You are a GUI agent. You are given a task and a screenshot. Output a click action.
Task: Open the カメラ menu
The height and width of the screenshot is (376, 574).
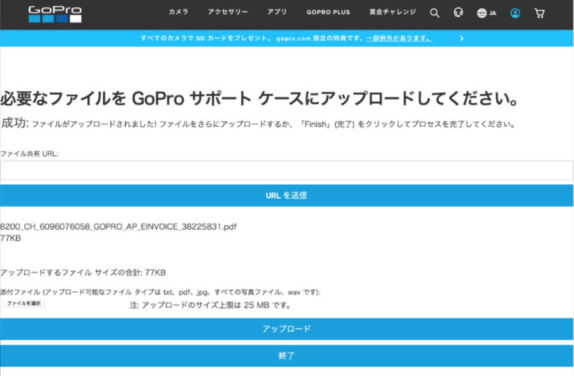point(179,12)
